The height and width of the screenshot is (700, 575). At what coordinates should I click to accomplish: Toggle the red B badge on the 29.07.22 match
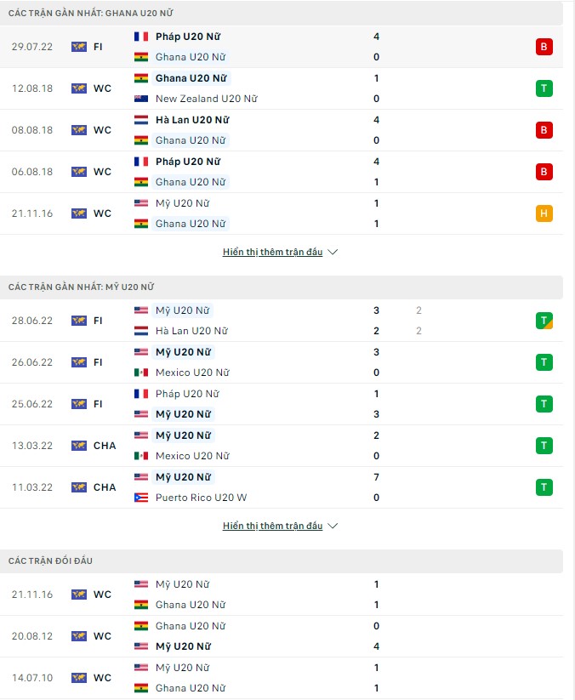tap(544, 46)
